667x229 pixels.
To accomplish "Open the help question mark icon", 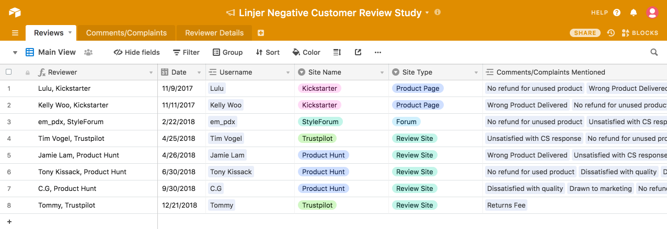I will tap(617, 13).
